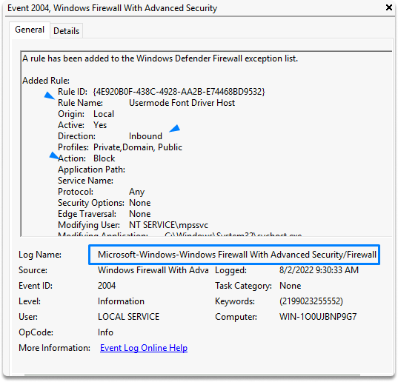Click the Logged date and time value
This screenshot has height=382, width=398.
point(319,270)
